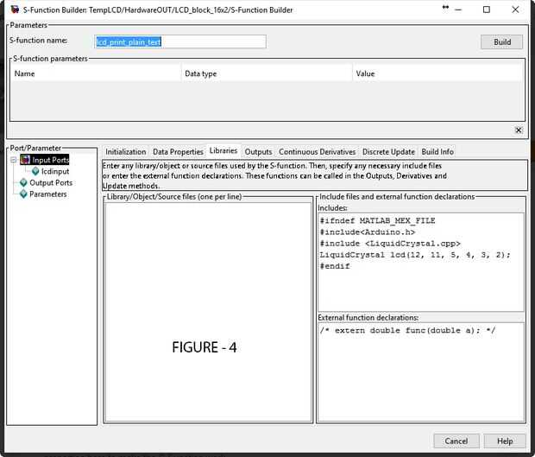Open the Build Info tab
This screenshot has width=535, height=457.
pyautogui.click(x=437, y=152)
